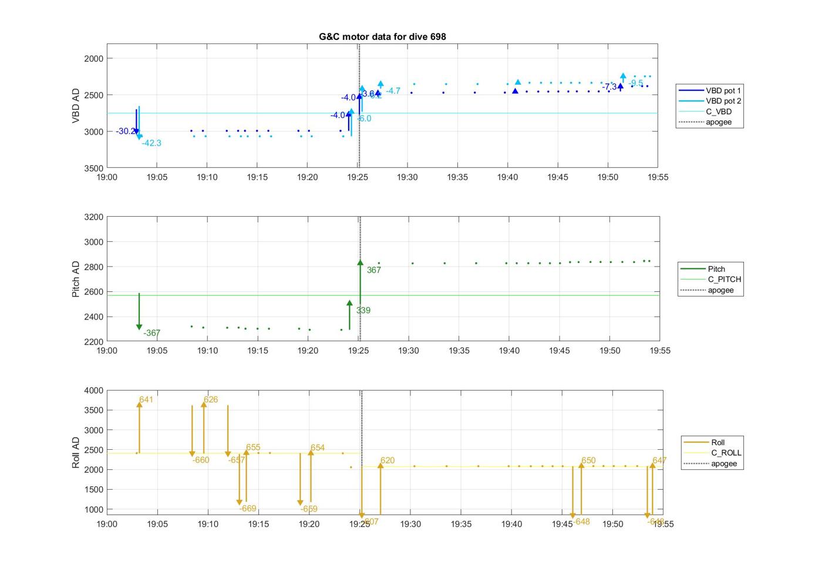This screenshot has width=822, height=579.
Task: Click the 'Pitch AD' y-axis label
Action: coord(76,279)
